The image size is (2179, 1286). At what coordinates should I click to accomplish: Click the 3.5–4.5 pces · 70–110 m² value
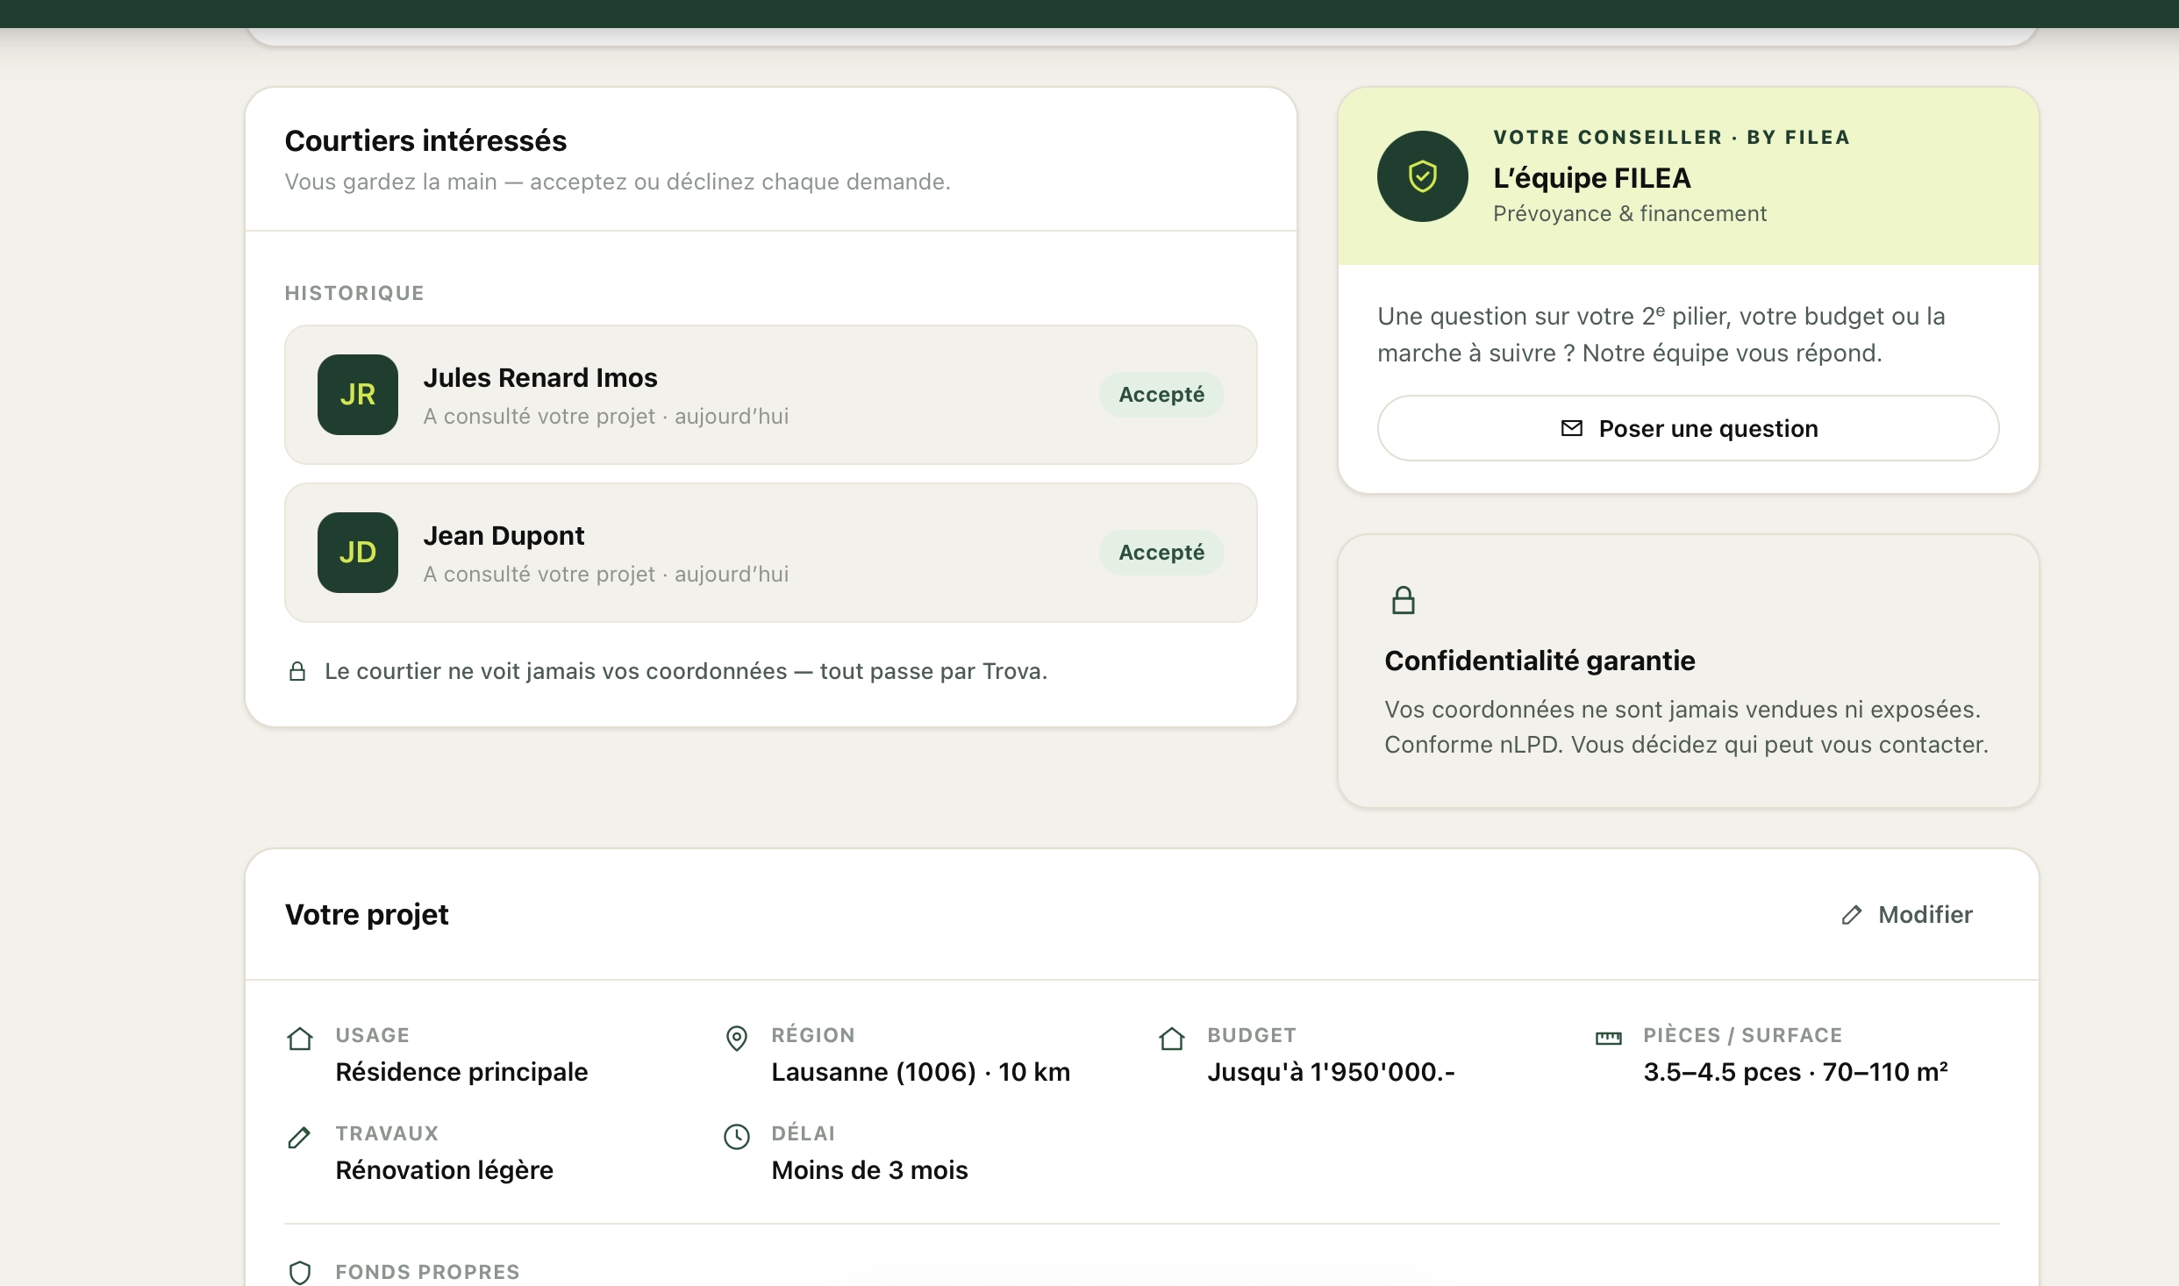pos(1796,1072)
